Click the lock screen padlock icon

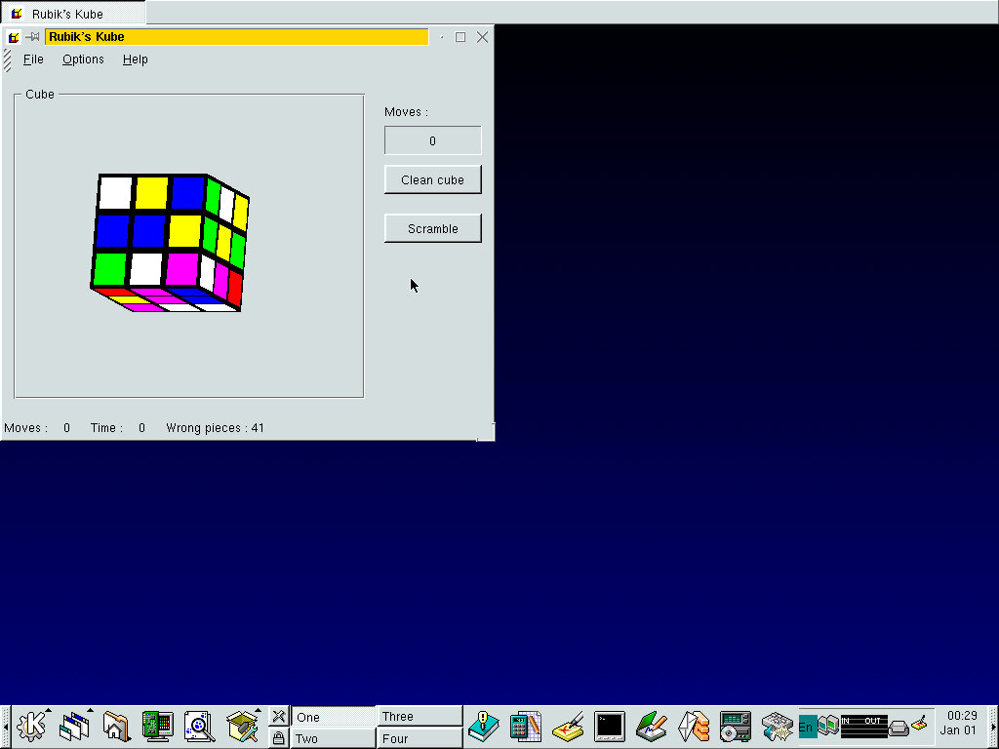pyautogui.click(x=278, y=738)
